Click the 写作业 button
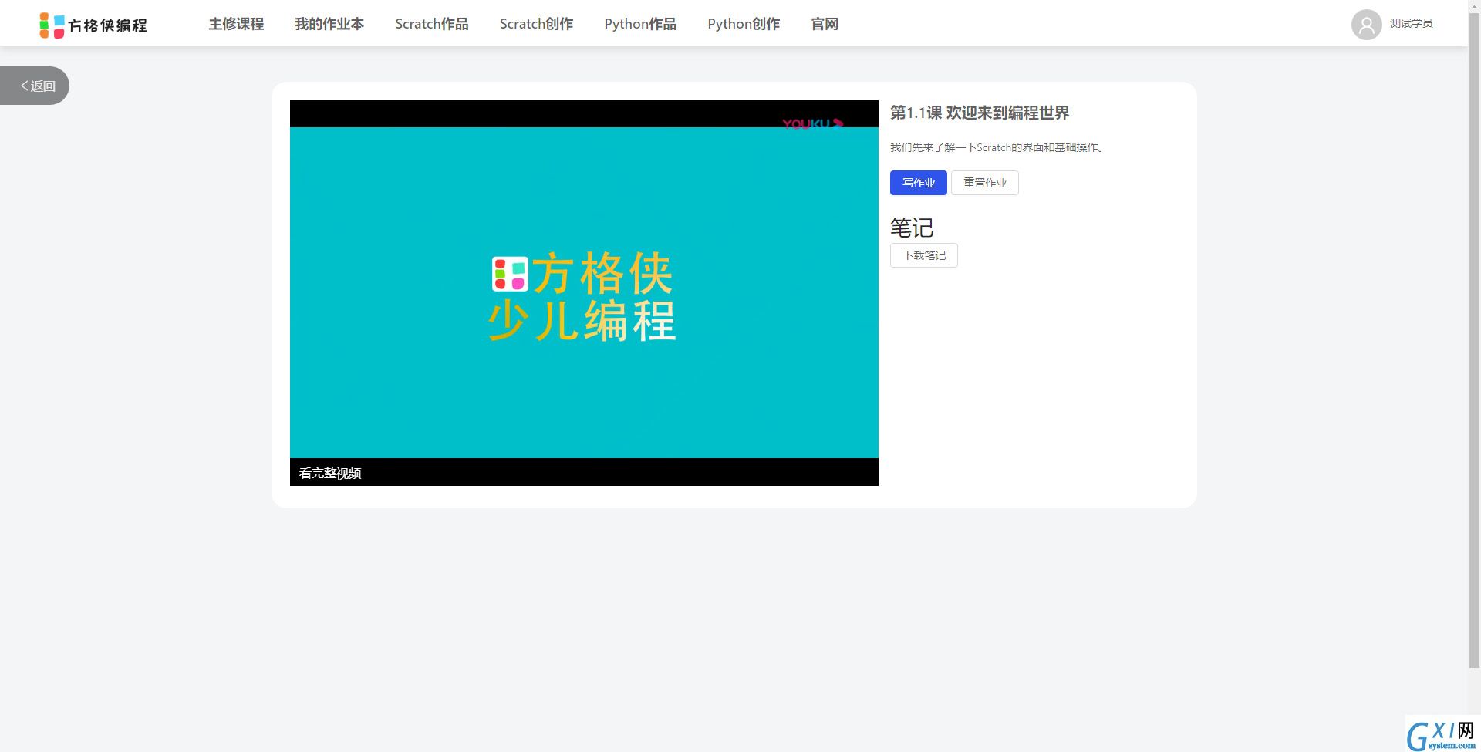Image resolution: width=1481 pixels, height=752 pixels. (x=918, y=183)
